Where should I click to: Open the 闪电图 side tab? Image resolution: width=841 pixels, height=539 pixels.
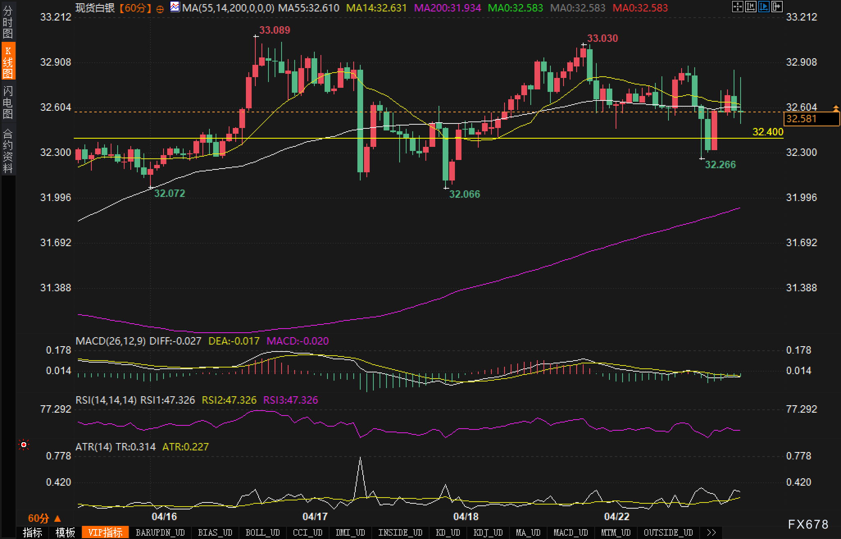point(8,102)
